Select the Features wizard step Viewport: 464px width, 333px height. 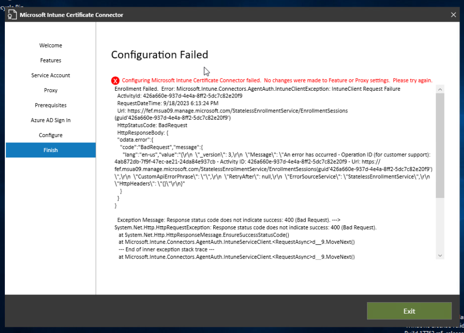[50, 60]
